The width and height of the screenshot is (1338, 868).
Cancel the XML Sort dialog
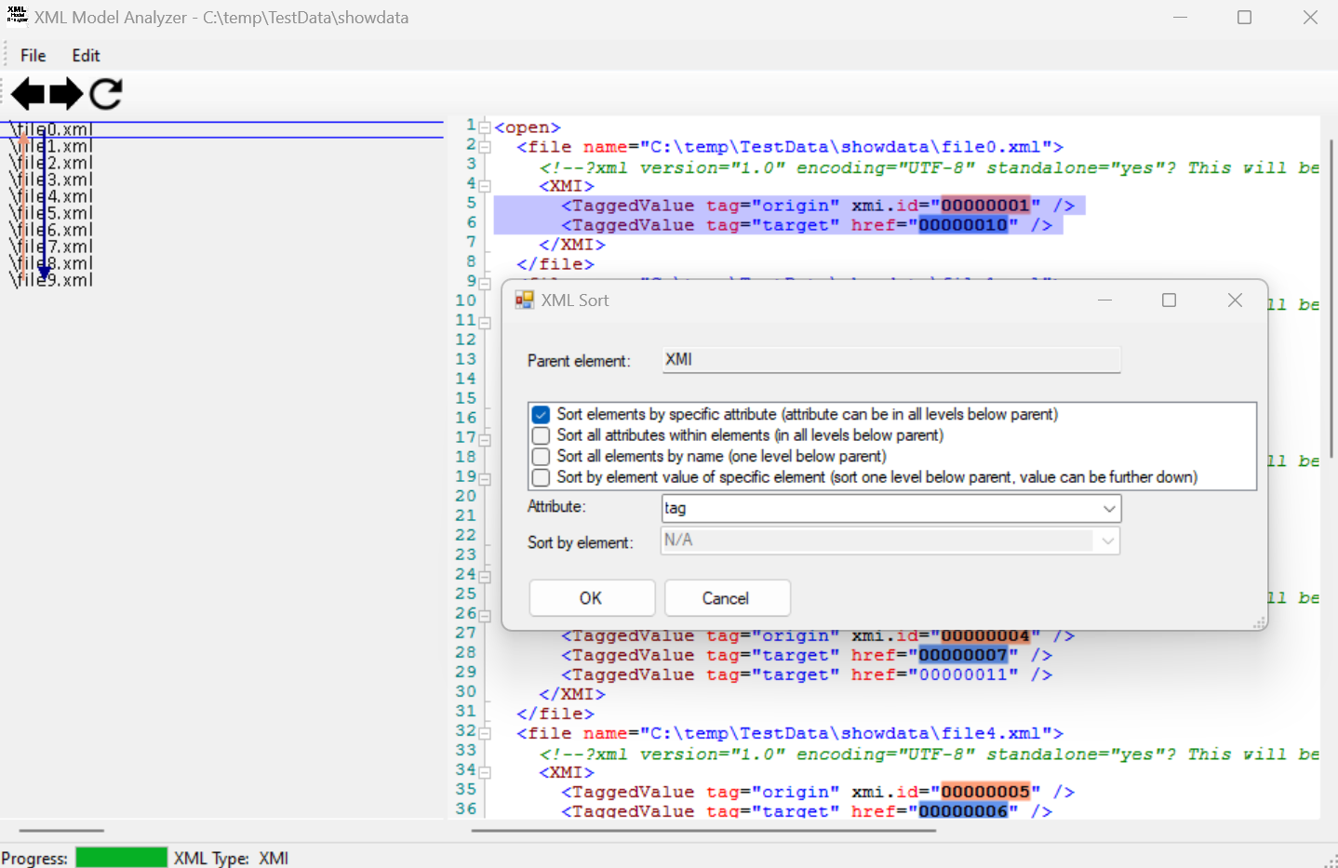[727, 597]
